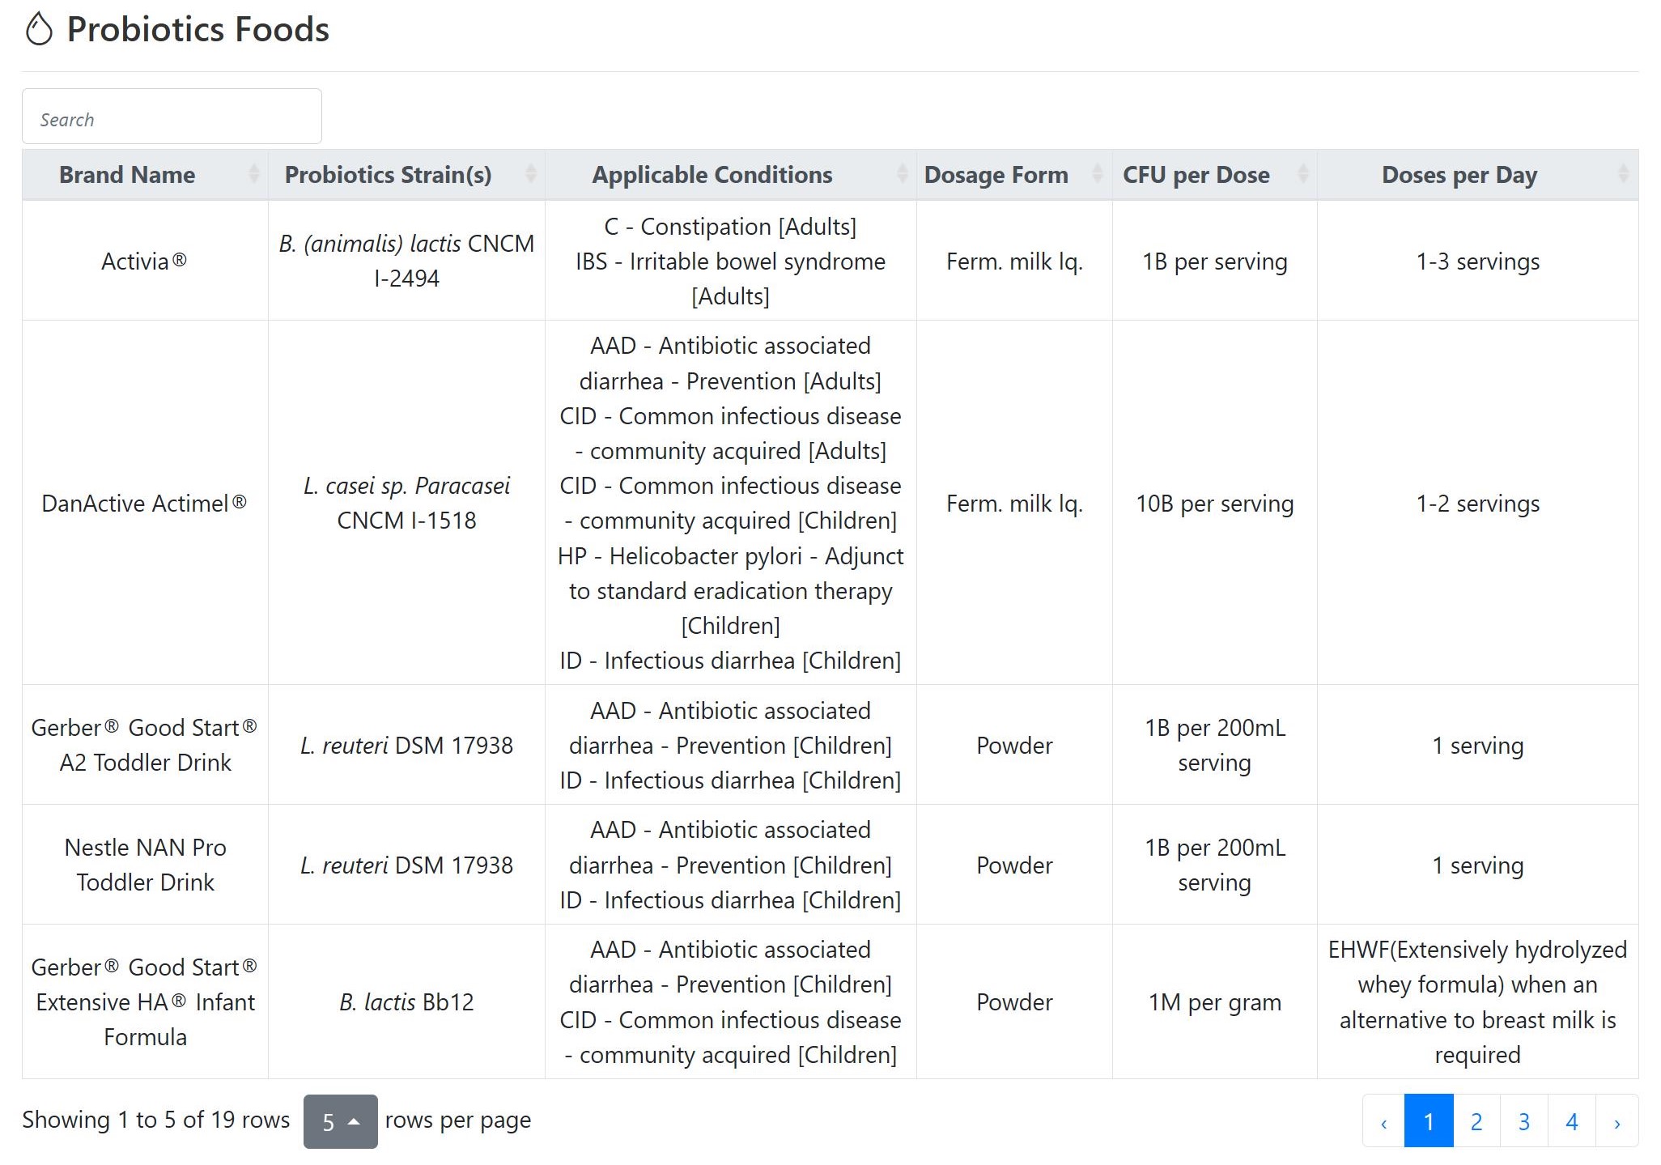
Task: Select page 2 in pagination
Action: [x=1476, y=1117]
